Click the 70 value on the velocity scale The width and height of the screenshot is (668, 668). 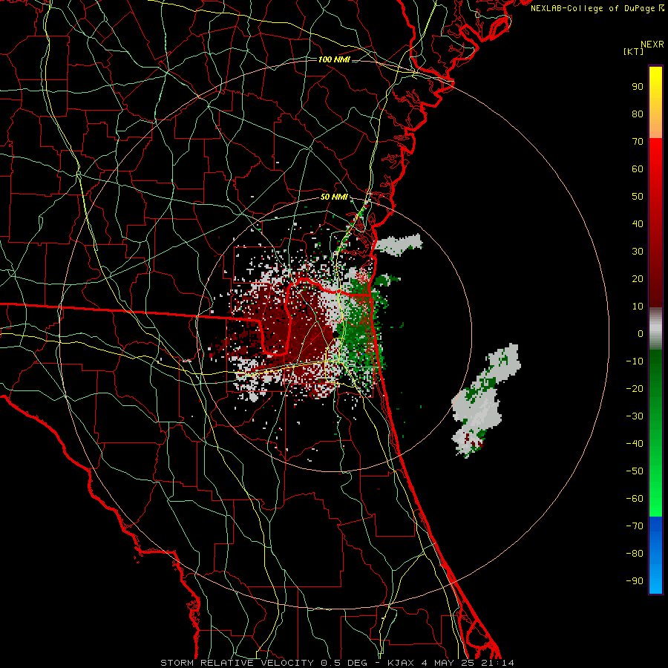[x=638, y=141]
